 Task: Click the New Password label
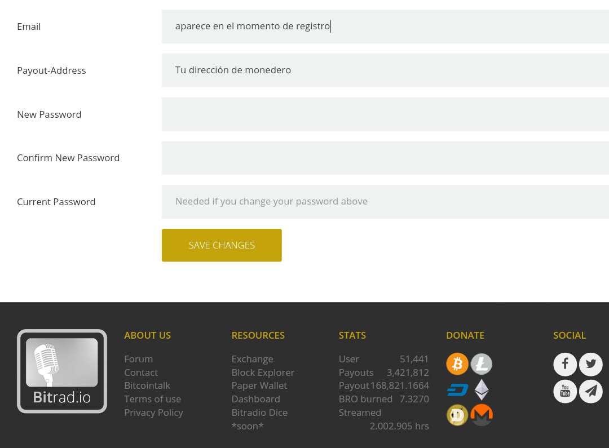click(49, 114)
